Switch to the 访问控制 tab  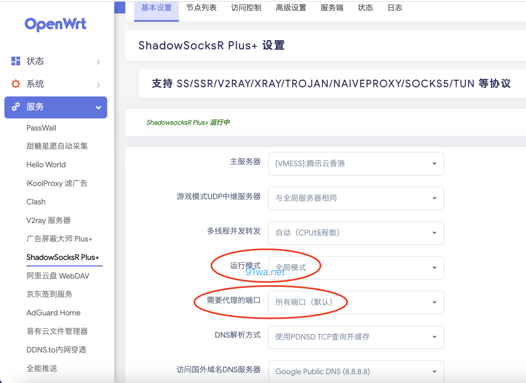tap(246, 8)
